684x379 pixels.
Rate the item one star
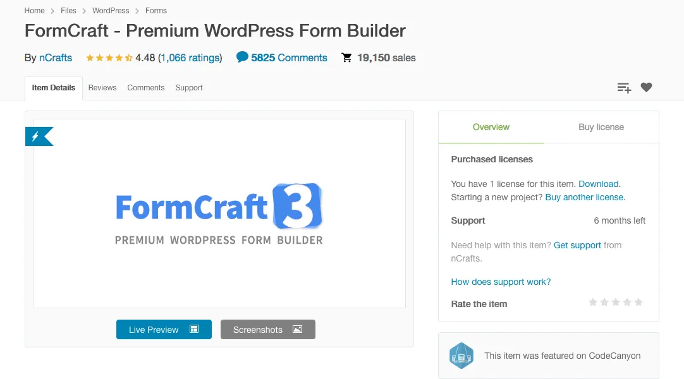(x=593, y=302)
